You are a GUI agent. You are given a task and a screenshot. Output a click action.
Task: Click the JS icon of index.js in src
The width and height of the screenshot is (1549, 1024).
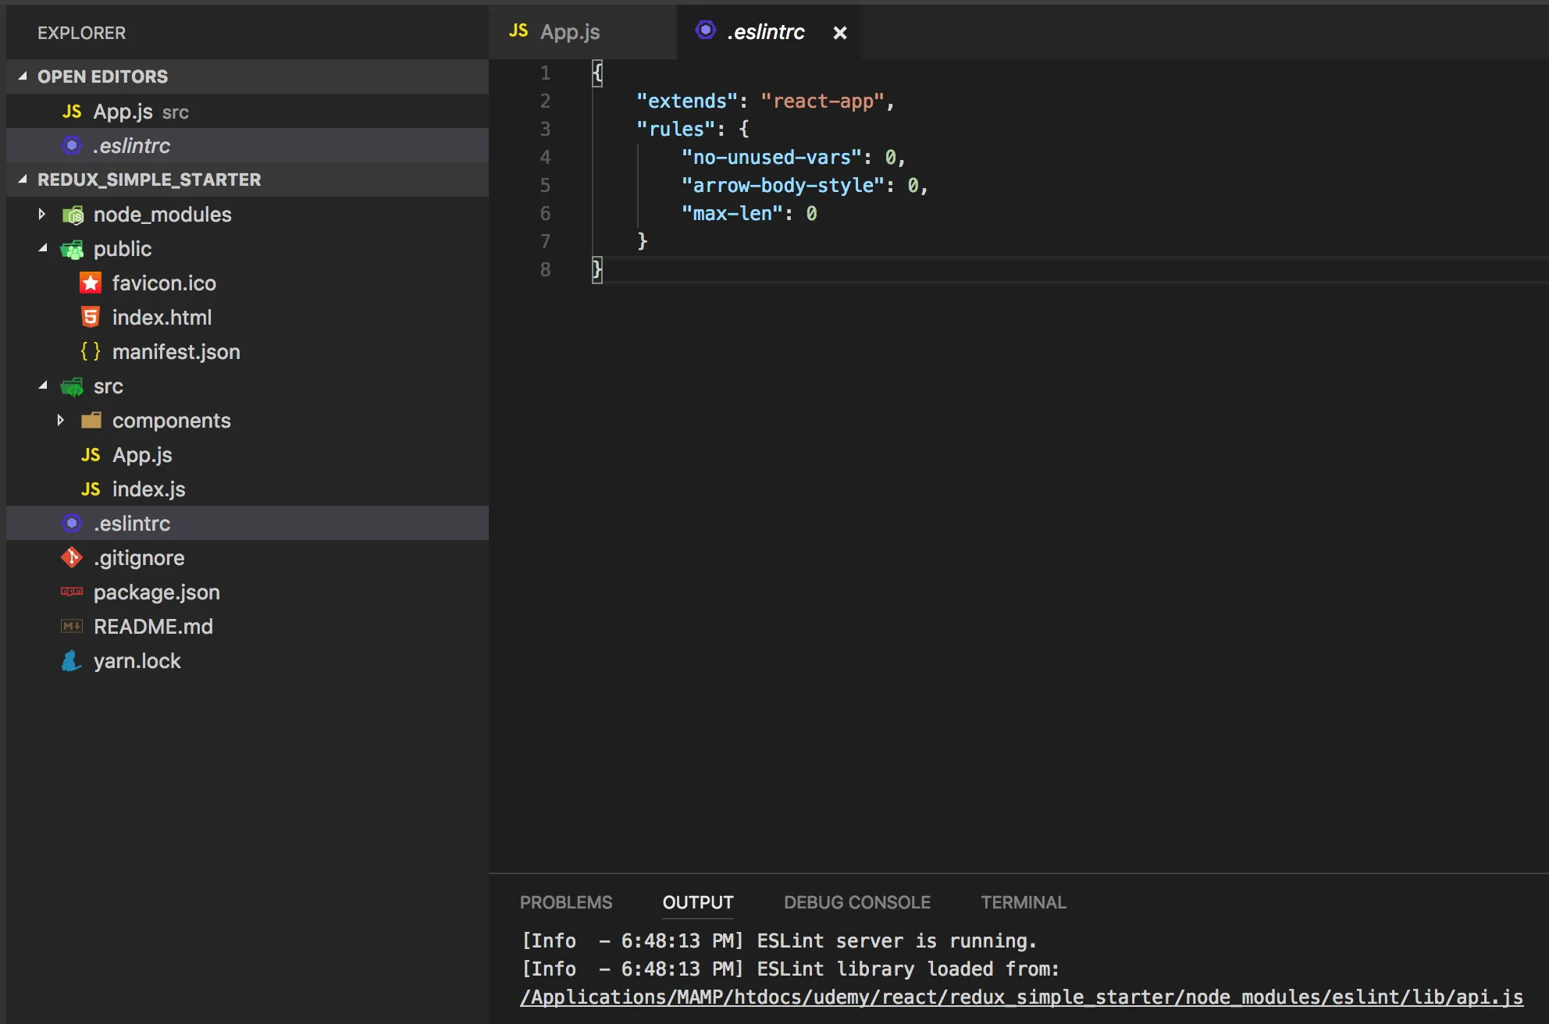click(x=91, y=489)
